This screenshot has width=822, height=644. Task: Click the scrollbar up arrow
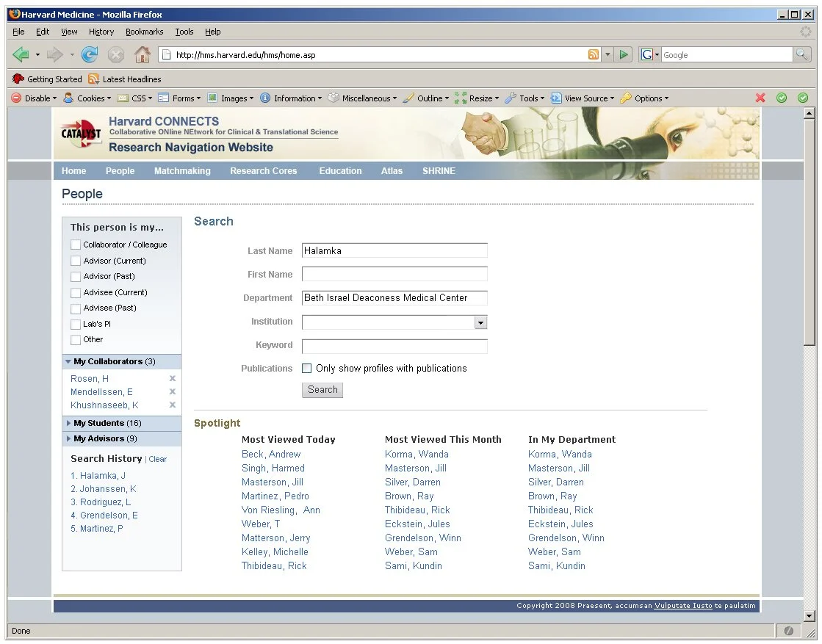tap(809, 112)
